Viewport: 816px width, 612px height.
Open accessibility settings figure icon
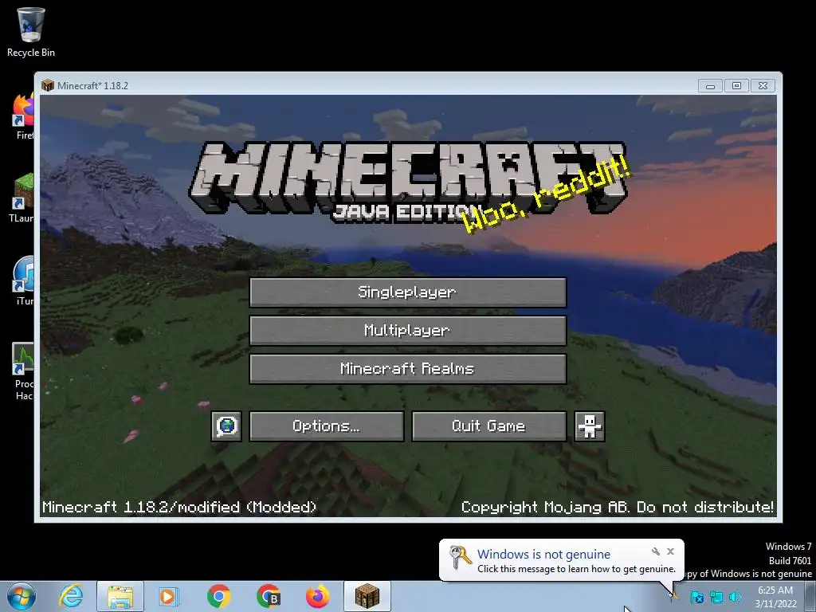pyautogui.click(x=590, y=426)
